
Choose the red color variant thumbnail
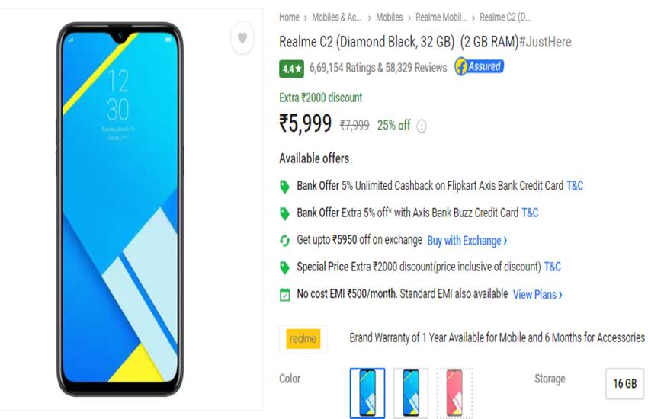click(x=454, y=392)
